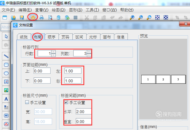
Task: Click the plain Zoom magnifier icon
Action: pos(149,18)
